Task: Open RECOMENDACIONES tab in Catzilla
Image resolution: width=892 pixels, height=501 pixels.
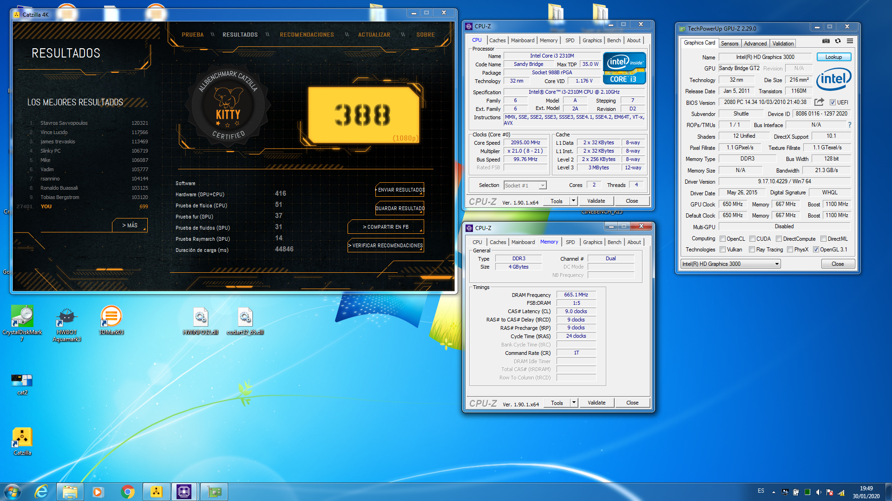Action: coord(307,35)
